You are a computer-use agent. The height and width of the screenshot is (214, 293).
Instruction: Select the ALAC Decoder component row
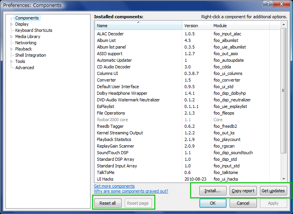188,34
